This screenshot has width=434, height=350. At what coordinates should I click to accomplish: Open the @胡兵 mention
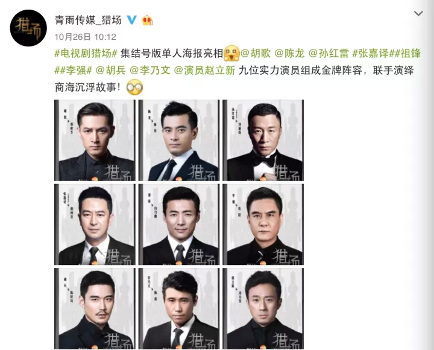111,70
